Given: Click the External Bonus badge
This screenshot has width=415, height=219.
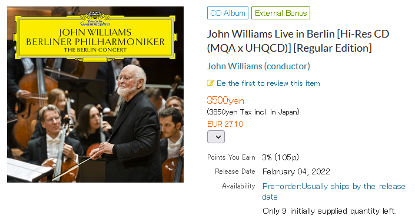Looking at the screenshot, I should coord(281,13).
